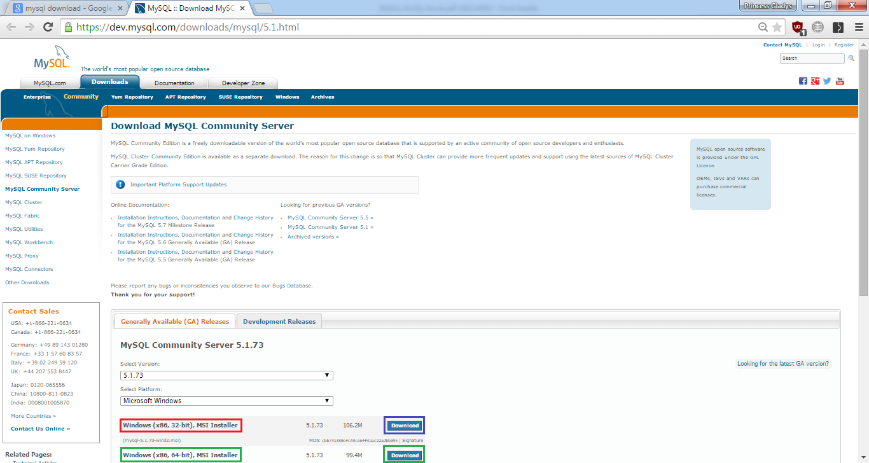Click into the site Search field
The image size is (869, 463).
812,58
